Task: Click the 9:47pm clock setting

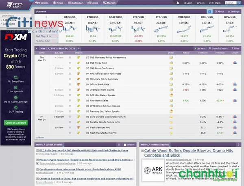Action: 215,3
